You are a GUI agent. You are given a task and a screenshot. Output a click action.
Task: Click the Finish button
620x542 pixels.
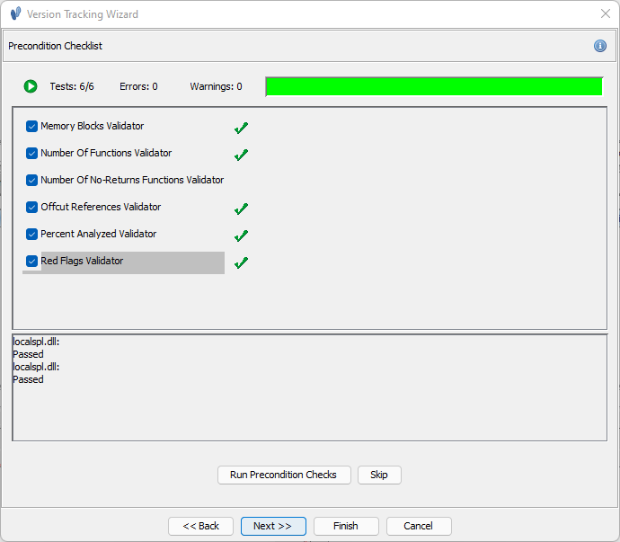pyautogui.click(x=346, y=526)
